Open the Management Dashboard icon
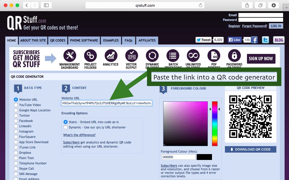Screen dimensions: 289x180 click(70, 55)
